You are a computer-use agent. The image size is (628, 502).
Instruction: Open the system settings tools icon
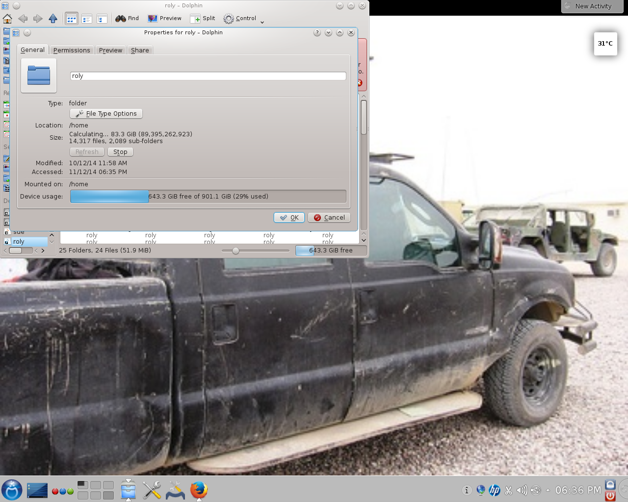point(152,490)
